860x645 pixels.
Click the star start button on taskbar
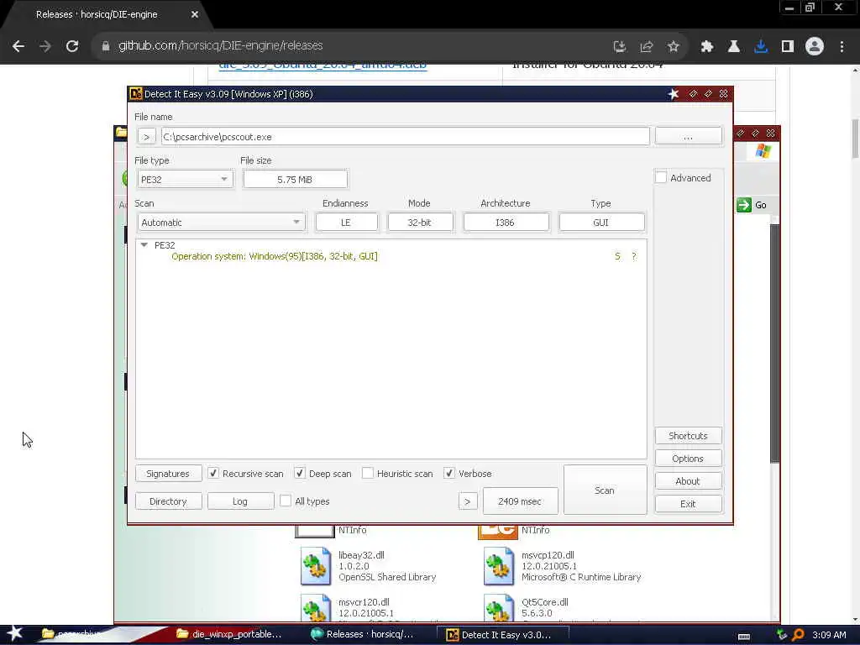pyautogui.click(x=14, y=634)
